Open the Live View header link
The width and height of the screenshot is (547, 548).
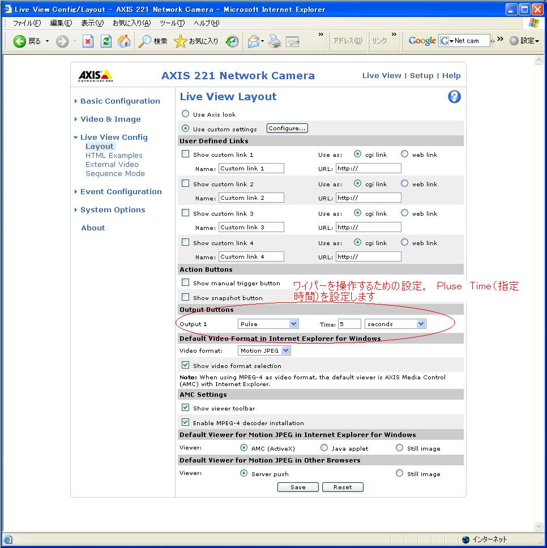pos(381,75)
